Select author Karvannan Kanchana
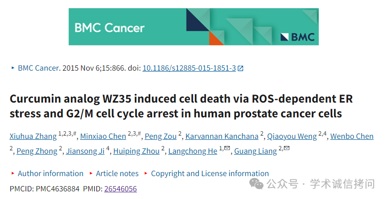Screen dimensions: 387x199 222,136
